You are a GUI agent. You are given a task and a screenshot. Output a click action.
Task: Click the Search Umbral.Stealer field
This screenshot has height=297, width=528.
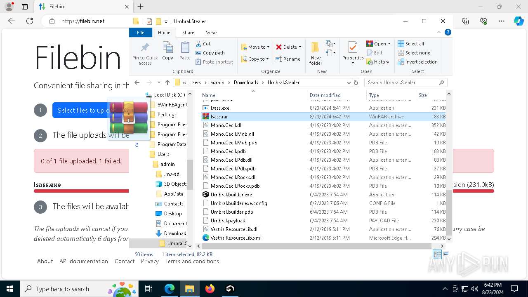406,82
